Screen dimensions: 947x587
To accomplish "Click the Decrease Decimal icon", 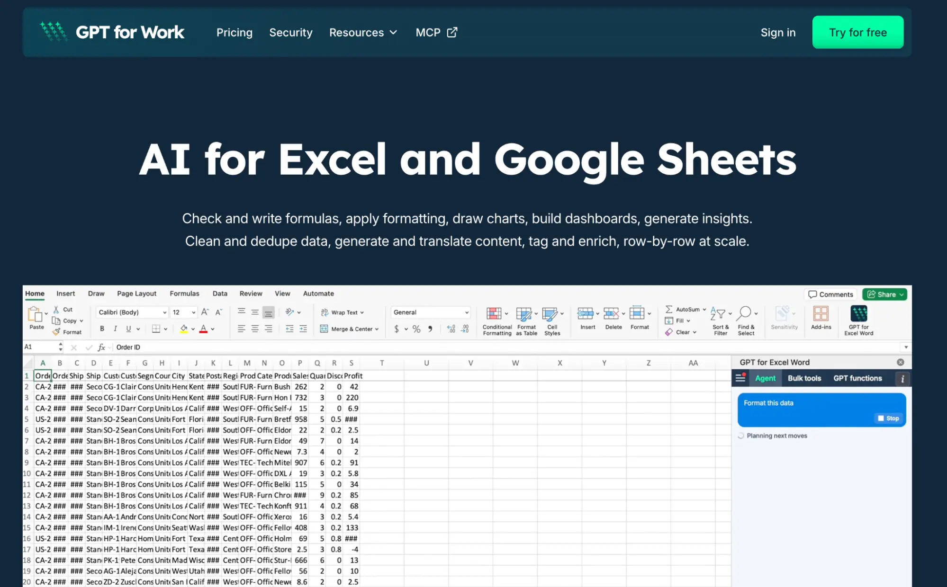I will (465, 329).
